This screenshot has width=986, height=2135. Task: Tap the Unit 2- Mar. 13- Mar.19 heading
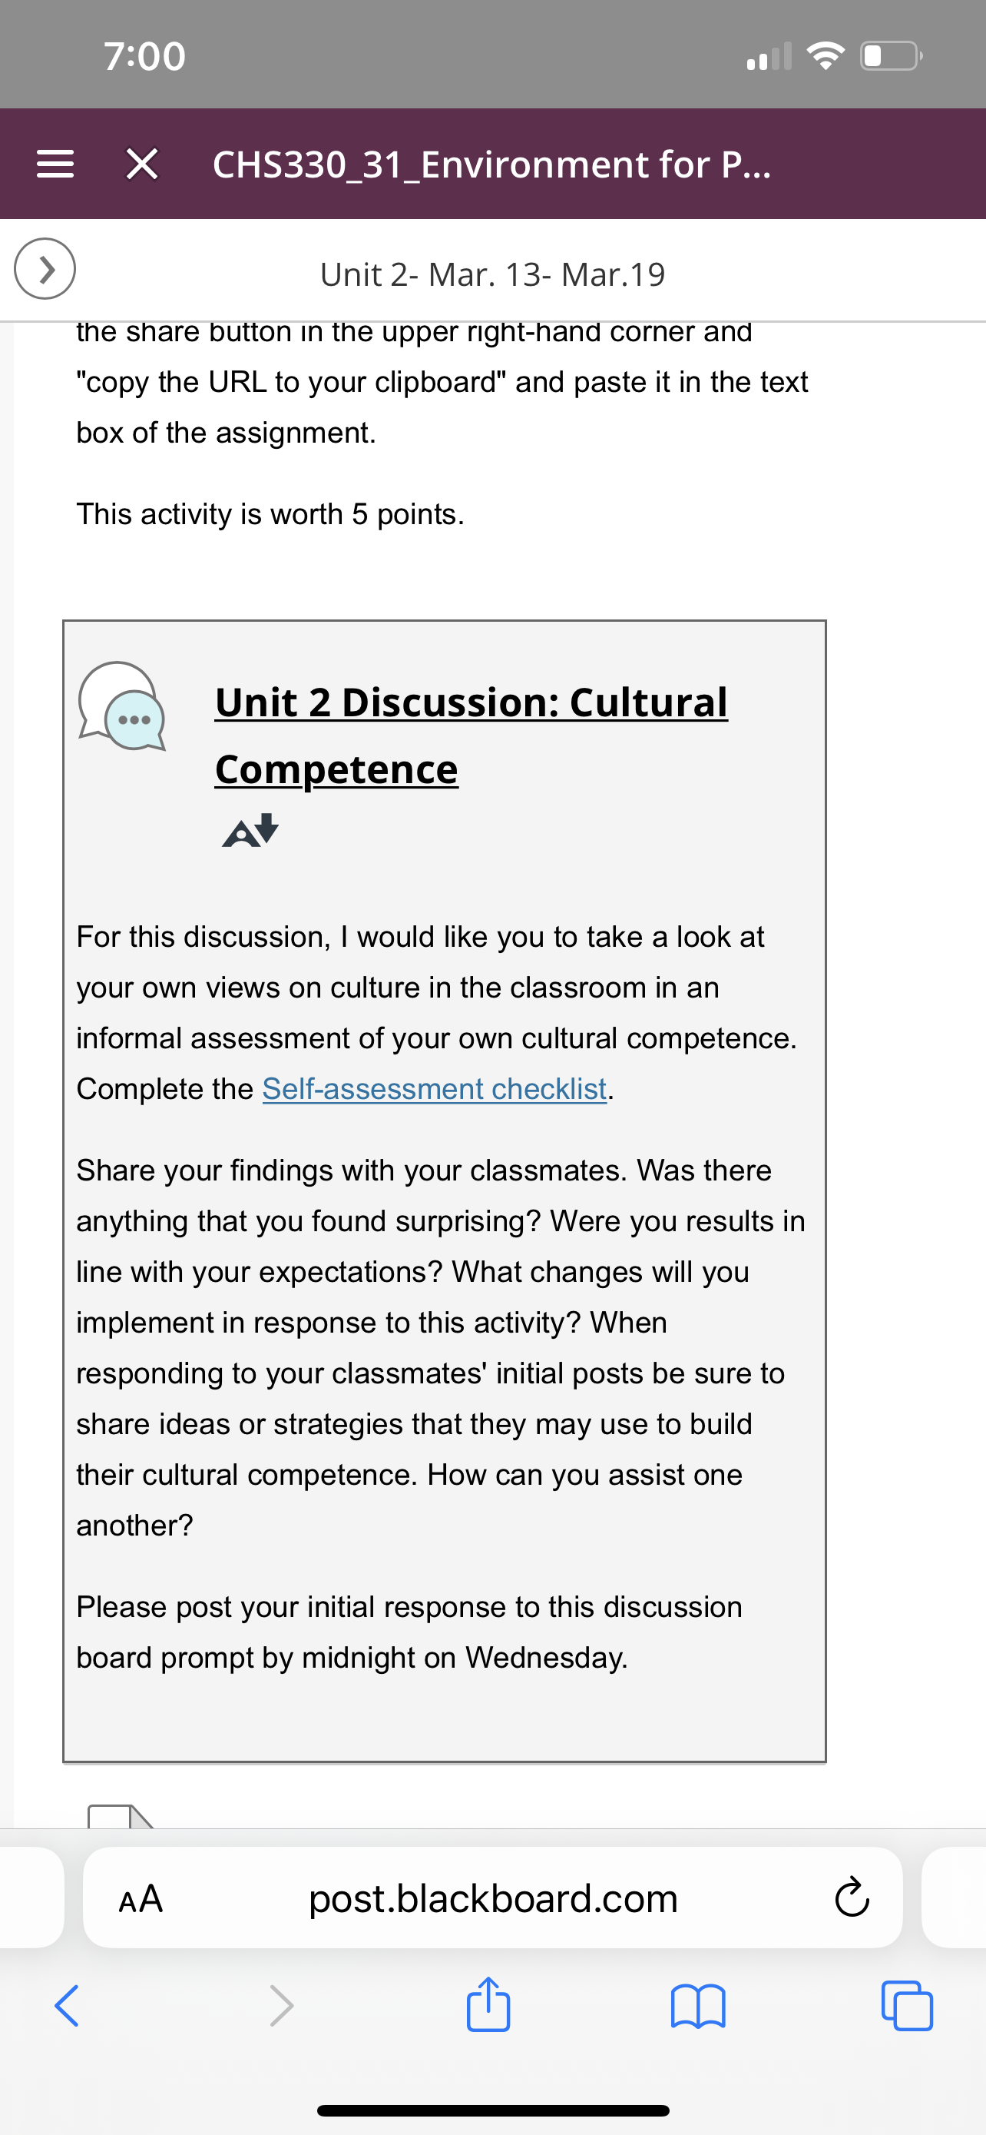492,274
